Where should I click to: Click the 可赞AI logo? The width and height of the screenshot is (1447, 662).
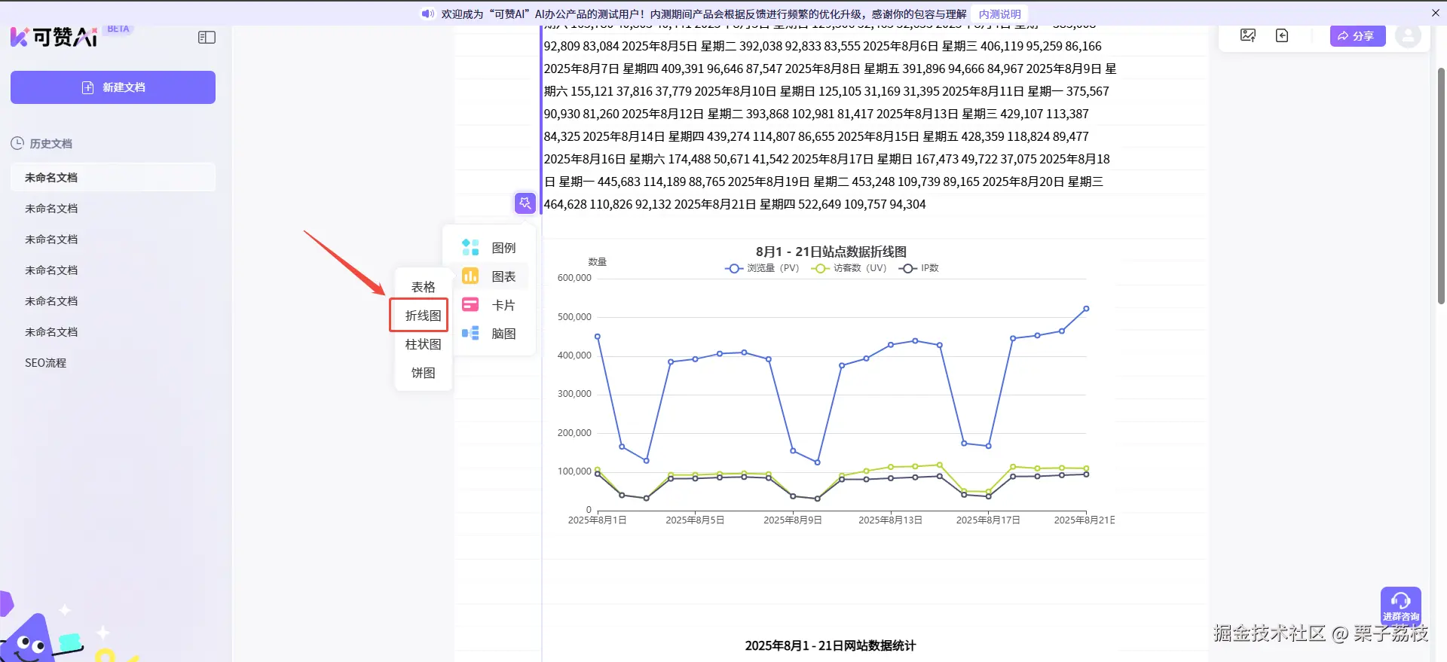pyautogui.click(x=54, y=36)
